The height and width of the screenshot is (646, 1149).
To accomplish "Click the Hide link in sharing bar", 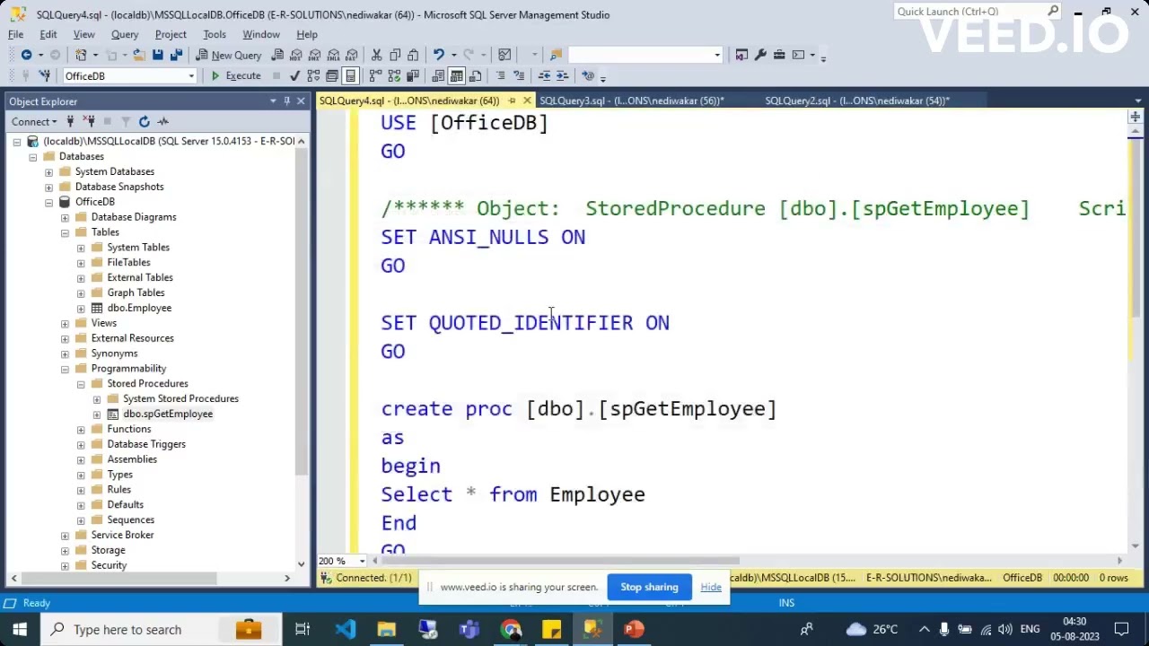I will coord(710,587).
